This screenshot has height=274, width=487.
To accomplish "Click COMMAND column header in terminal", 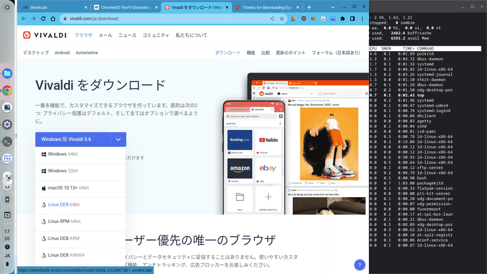I will point(425,49).
